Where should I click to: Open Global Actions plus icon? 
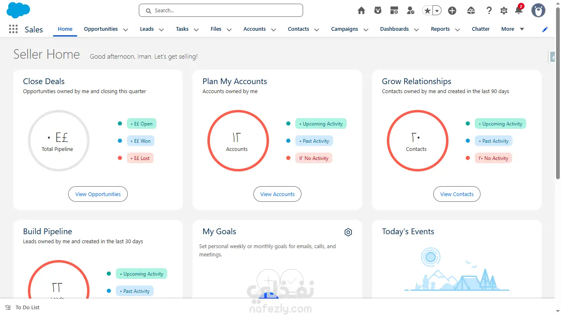pyautogui.click(x=452, y=11)
